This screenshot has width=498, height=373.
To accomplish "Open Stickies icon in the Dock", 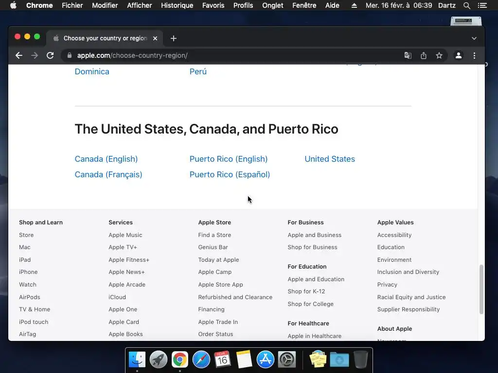I will coord(318,360).
